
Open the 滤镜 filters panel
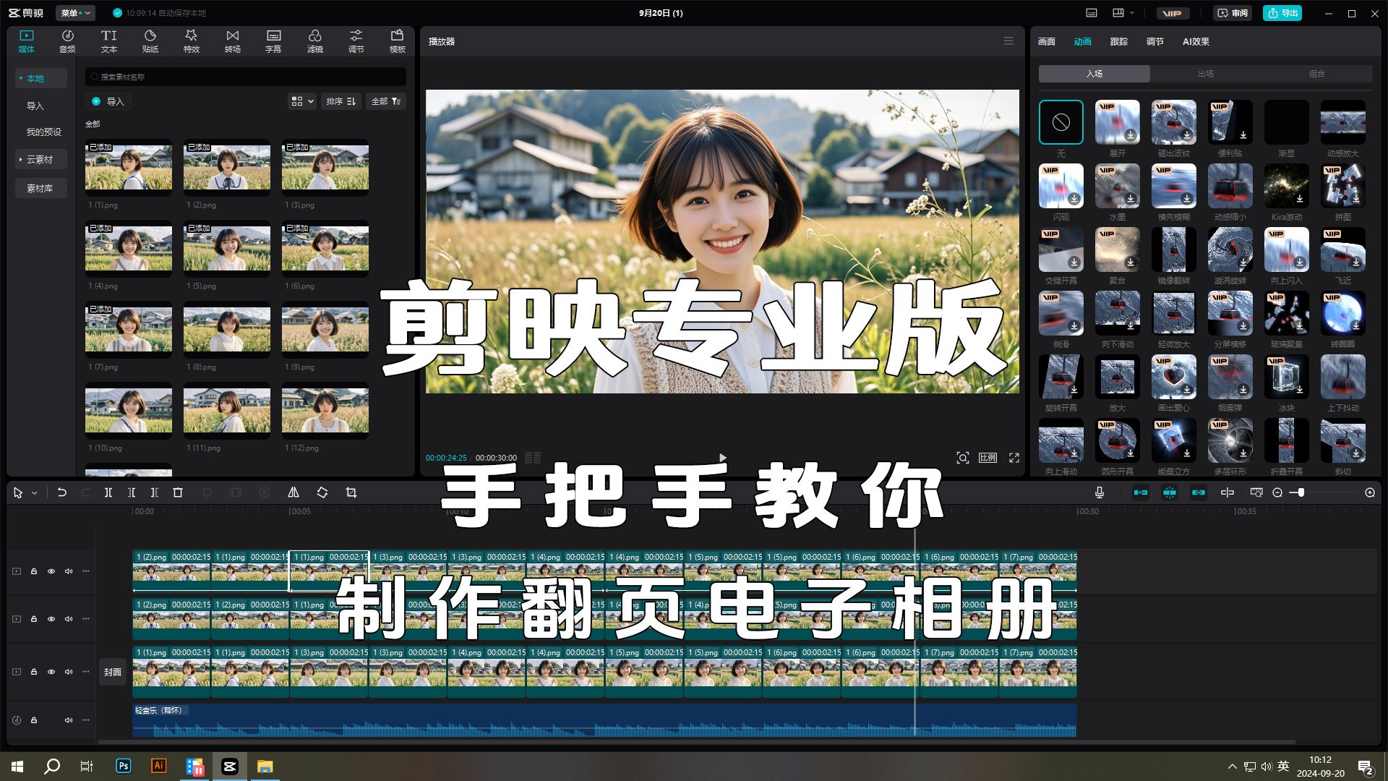point(315,41)
